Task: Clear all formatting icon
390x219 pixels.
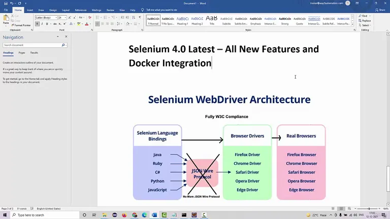Action: 90,18
